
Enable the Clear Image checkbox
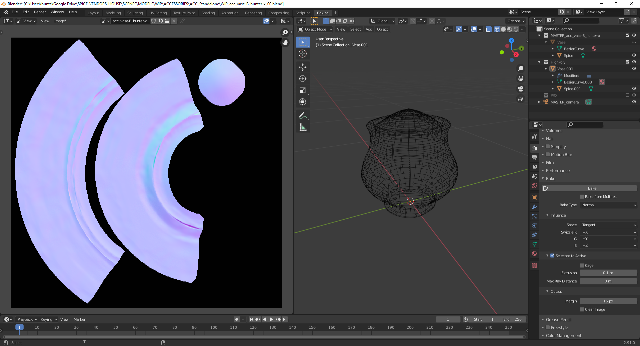click(x=582, y=309)
